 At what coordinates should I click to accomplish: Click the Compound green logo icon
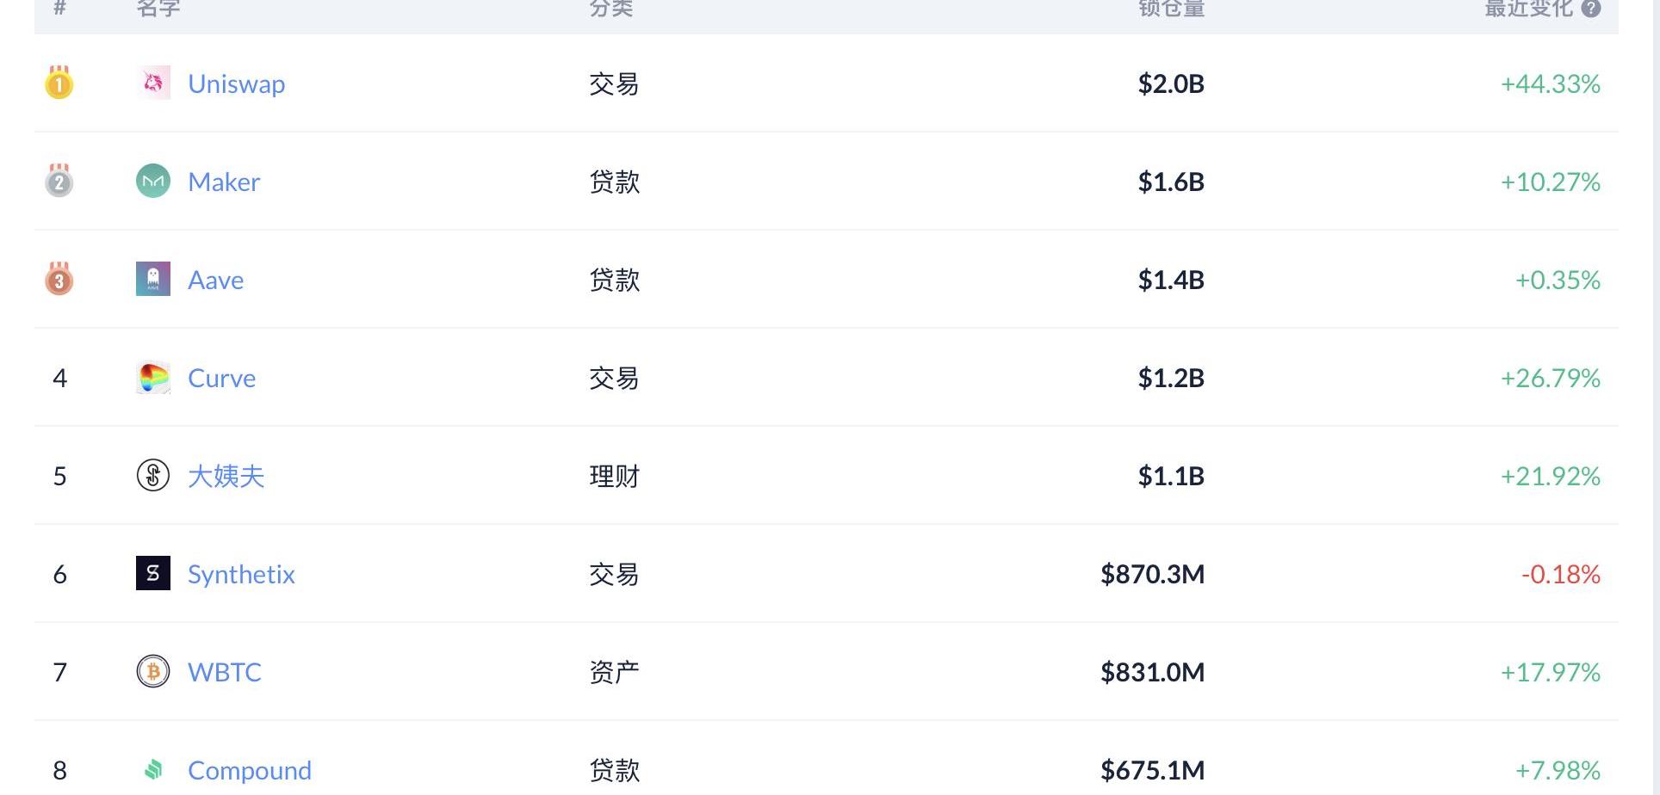point(153,769)
